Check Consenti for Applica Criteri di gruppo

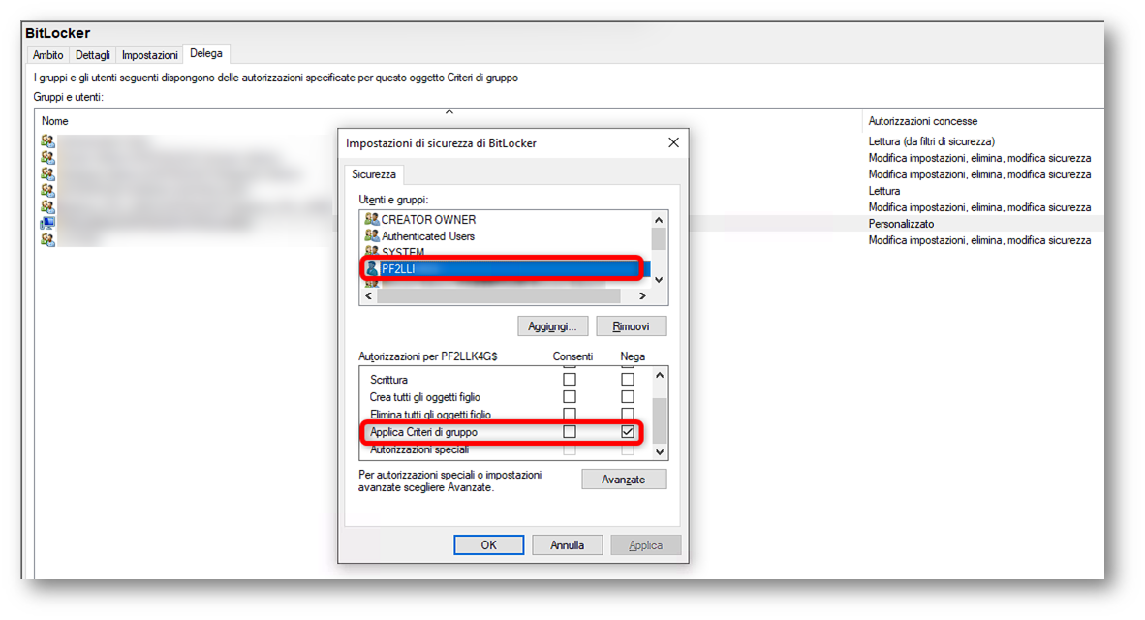(x=570, y=432)
